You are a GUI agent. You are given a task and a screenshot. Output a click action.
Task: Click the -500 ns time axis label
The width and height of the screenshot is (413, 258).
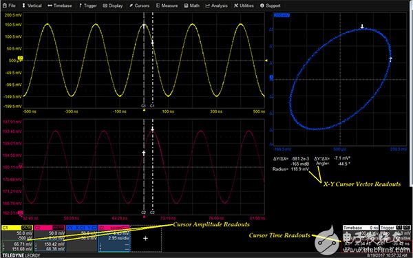coord(30,111)
